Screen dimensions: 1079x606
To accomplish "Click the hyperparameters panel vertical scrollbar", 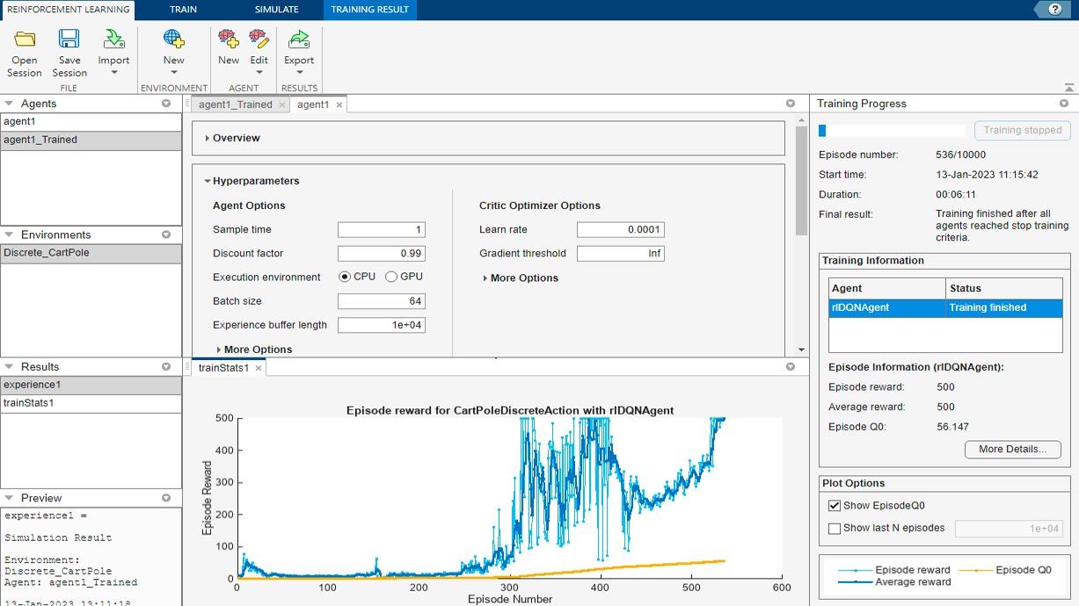I will [x=800, y=181].
